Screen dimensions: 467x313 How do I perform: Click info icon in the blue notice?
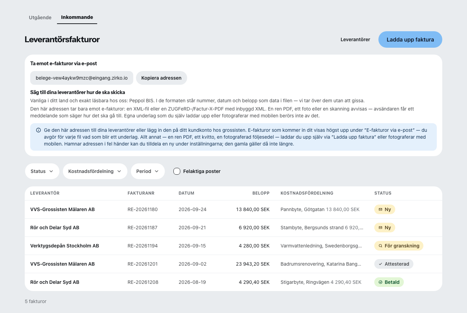38,130
